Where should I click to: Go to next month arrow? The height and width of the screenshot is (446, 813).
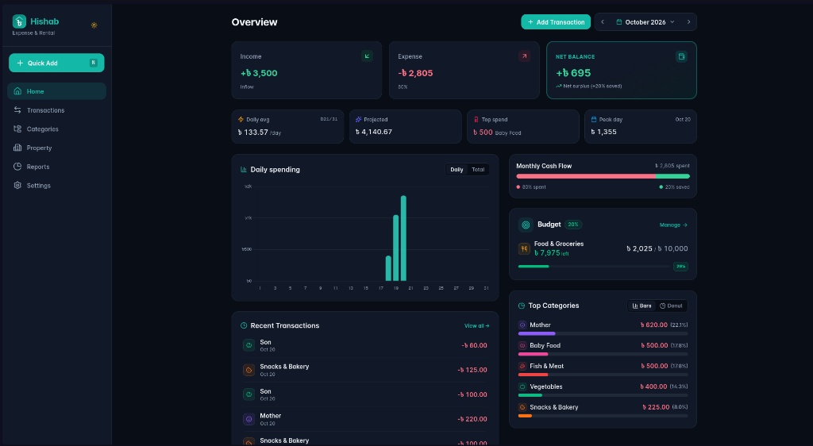[x=688, y=21]
